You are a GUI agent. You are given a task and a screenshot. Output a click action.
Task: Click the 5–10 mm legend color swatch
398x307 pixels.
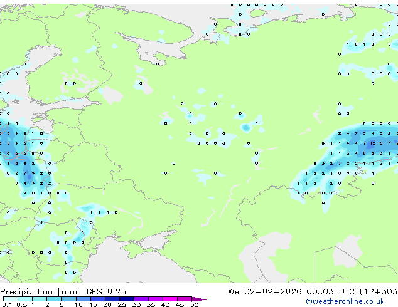tap(68, 299)
